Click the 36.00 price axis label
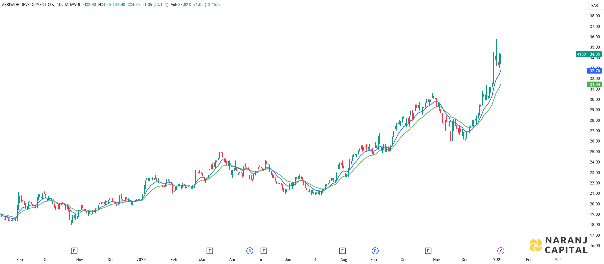This screenshot has width=604, height=264. pos(595,37)
